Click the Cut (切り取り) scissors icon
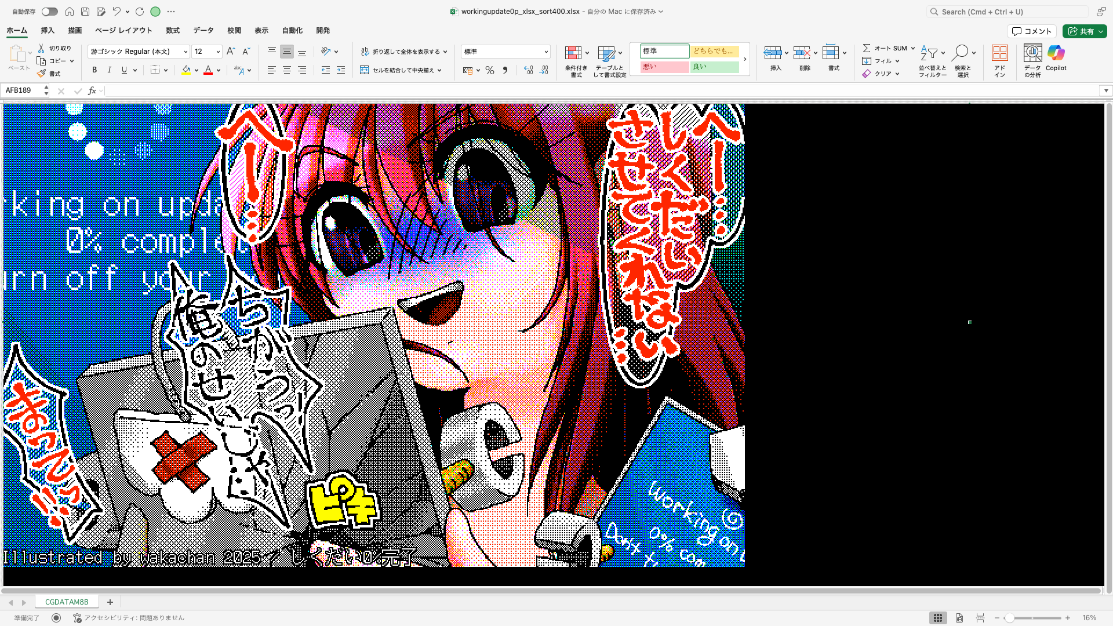The height and width of the screenshot is (626, 1113). [41, 48]
